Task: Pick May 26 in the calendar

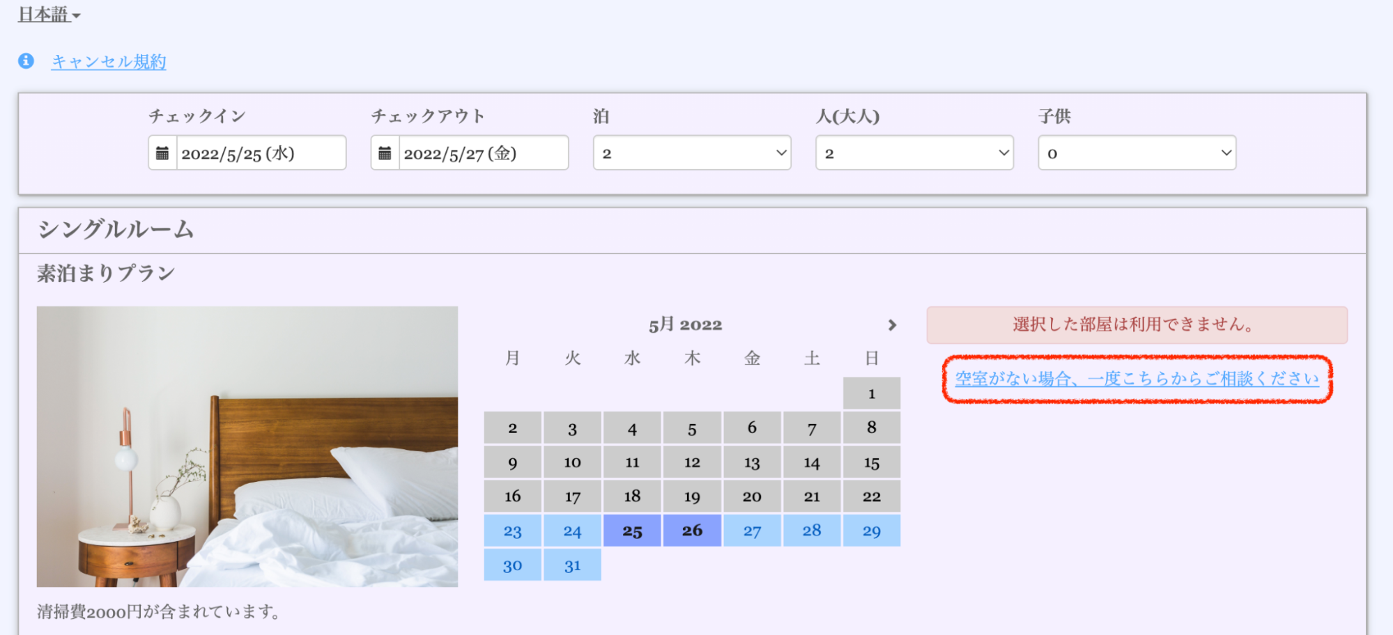Action: pyautogui.click(x=692, y=531)
